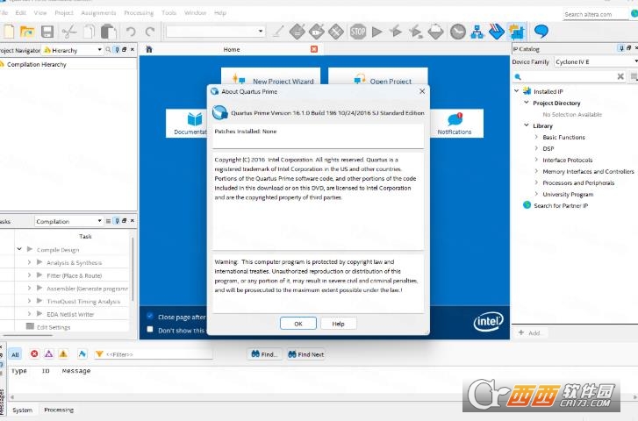Click the Find Next button
Image resolution: width=638 pixels, height=421 pixels.
click(306, 354)
